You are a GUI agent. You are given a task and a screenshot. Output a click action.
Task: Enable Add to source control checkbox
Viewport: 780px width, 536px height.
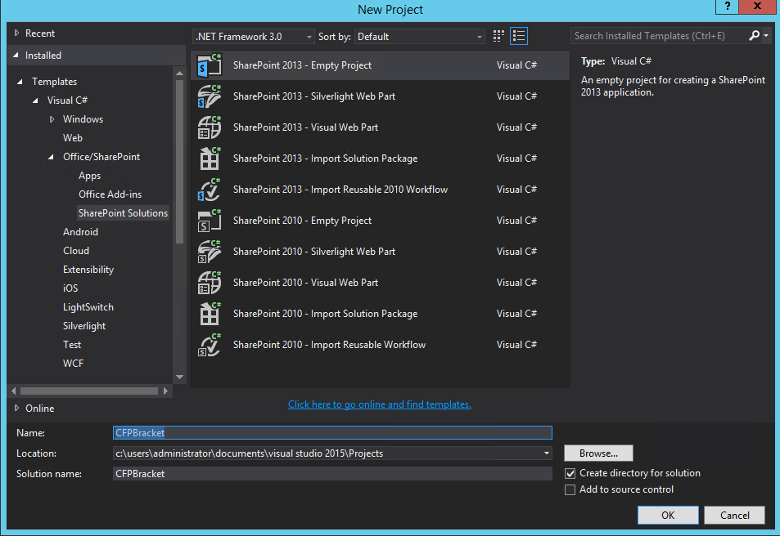click(570, 489)
